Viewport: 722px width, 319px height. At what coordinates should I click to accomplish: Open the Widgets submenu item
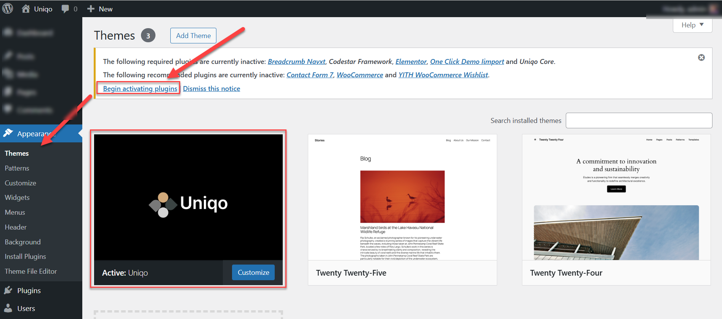[x=17, y=198]
